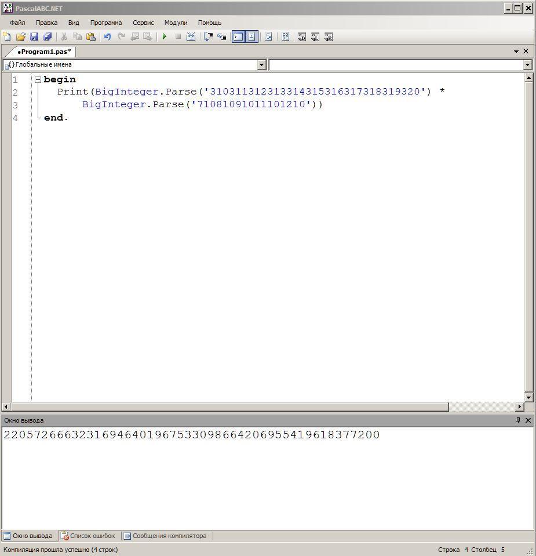Click the New file icon
Image resolution: width=536 pixels, height=556 pixels.
point(7,37)
